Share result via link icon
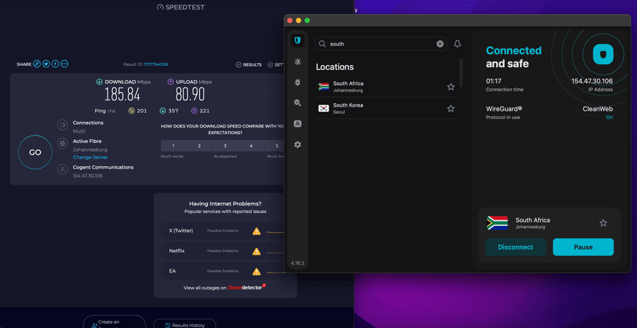 point(37,64)
